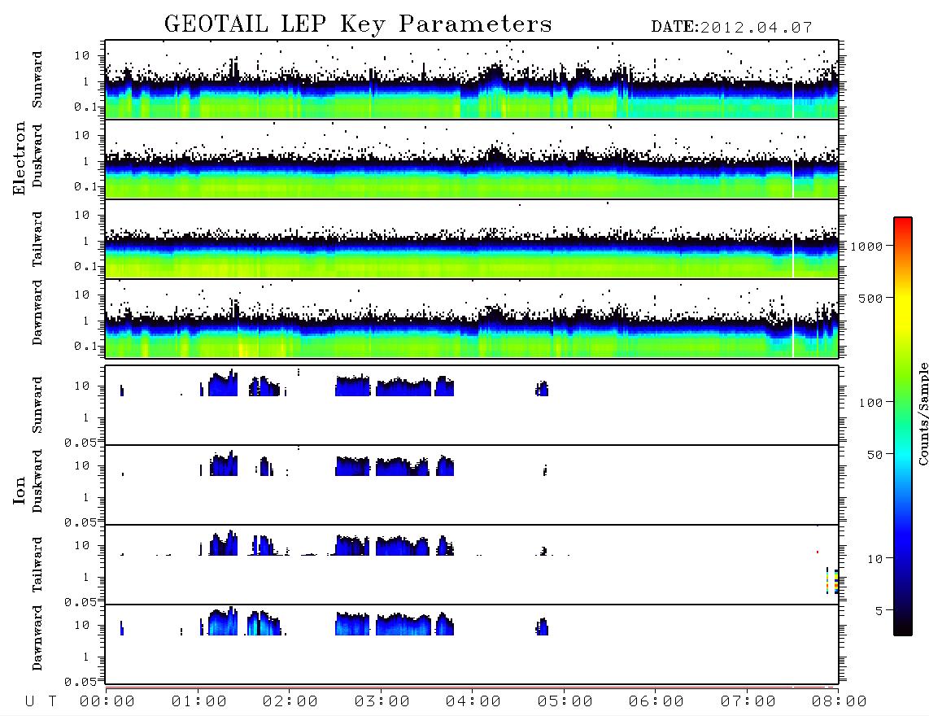The width and height of the screenshot is (929, 716).
Task: Click the Ion Duskward panel label
Action: pyautogui.click(x=37, y=481)
